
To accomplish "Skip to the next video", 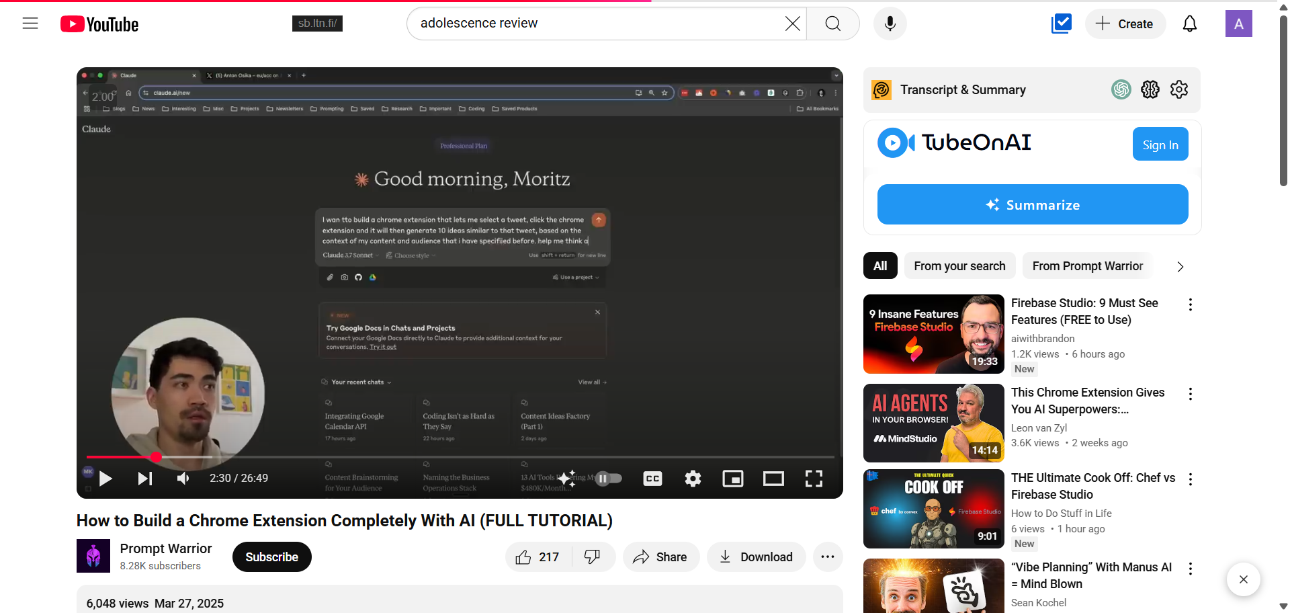I will (145, 479).
